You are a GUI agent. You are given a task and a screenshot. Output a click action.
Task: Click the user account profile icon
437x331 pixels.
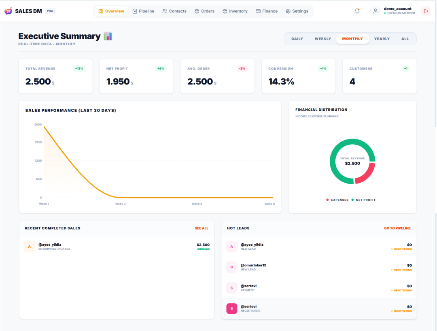pyautogui.click(x=375, y=11)
